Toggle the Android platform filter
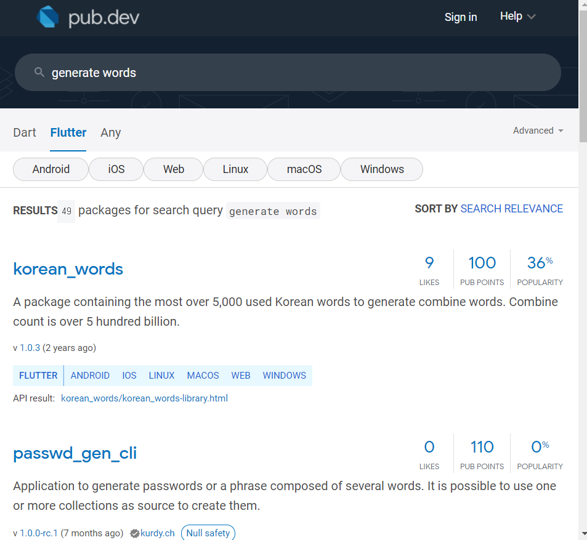 [x=51, y=169]
